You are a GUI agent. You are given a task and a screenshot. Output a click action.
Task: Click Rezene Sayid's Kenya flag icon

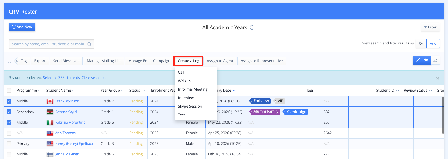[x=50, y=112]
